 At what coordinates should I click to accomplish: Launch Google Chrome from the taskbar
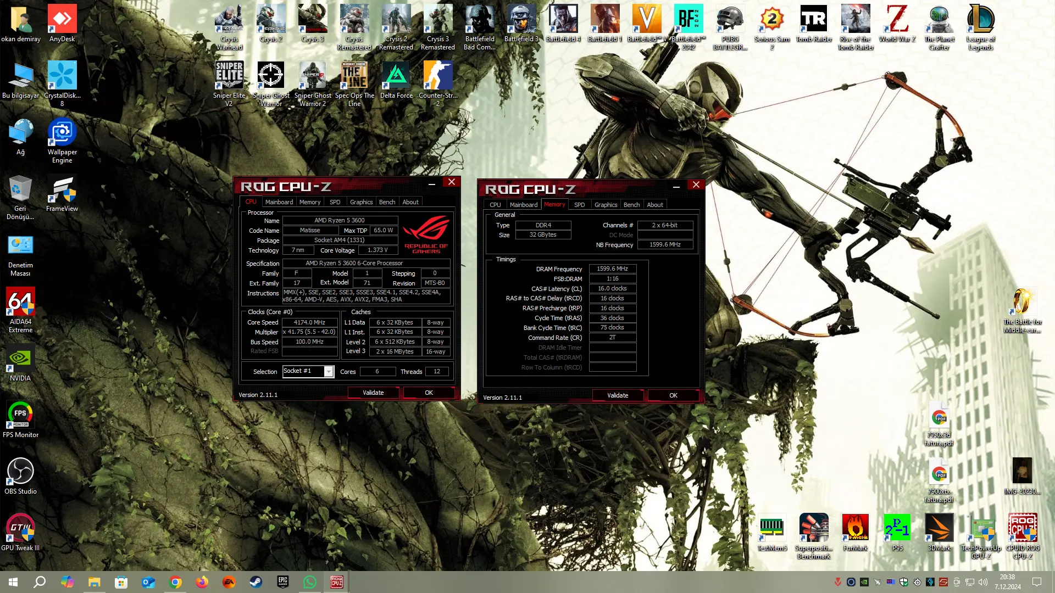pyautogui.click(x=175, y=582)
